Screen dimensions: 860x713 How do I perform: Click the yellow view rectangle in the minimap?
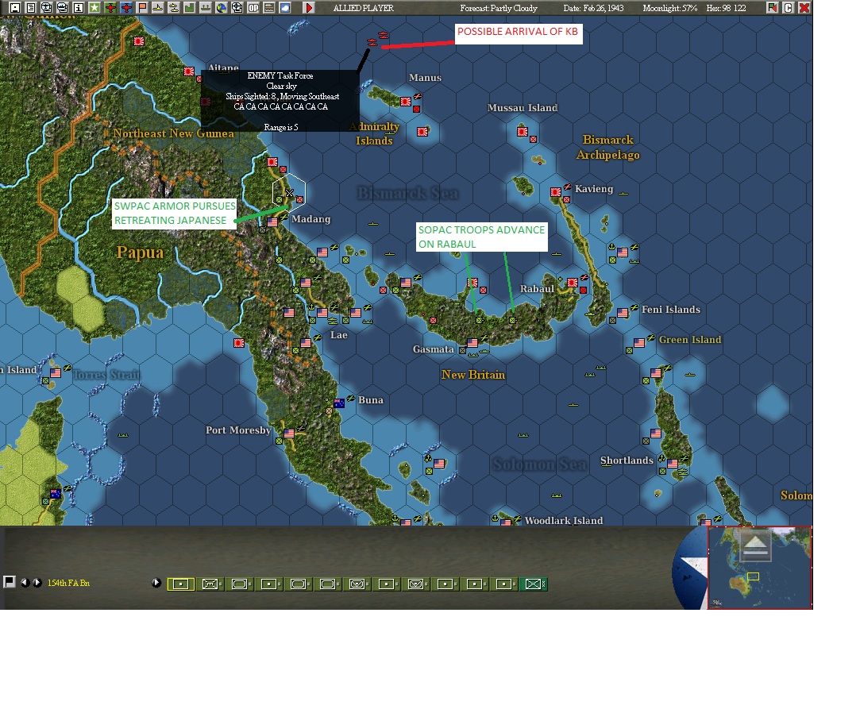coord(753,576)
